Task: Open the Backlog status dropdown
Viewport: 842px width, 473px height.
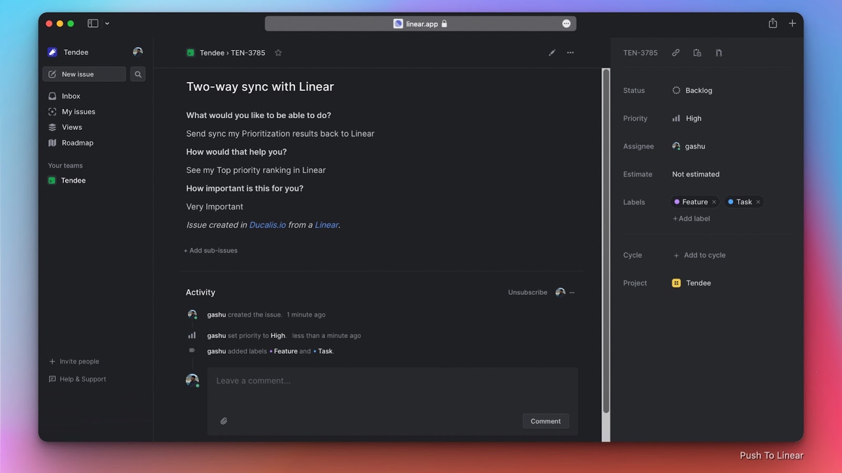Action: pos(692,90)
